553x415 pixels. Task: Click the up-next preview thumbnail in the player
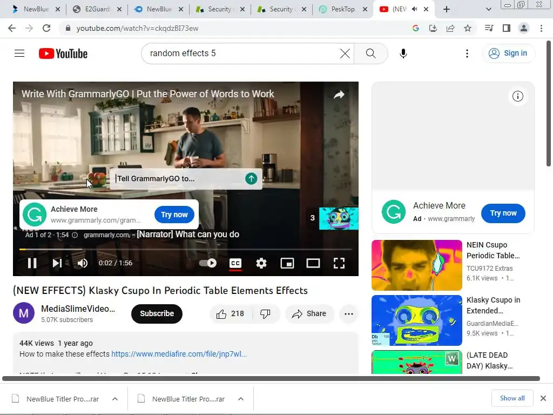(x=339, y=218)
